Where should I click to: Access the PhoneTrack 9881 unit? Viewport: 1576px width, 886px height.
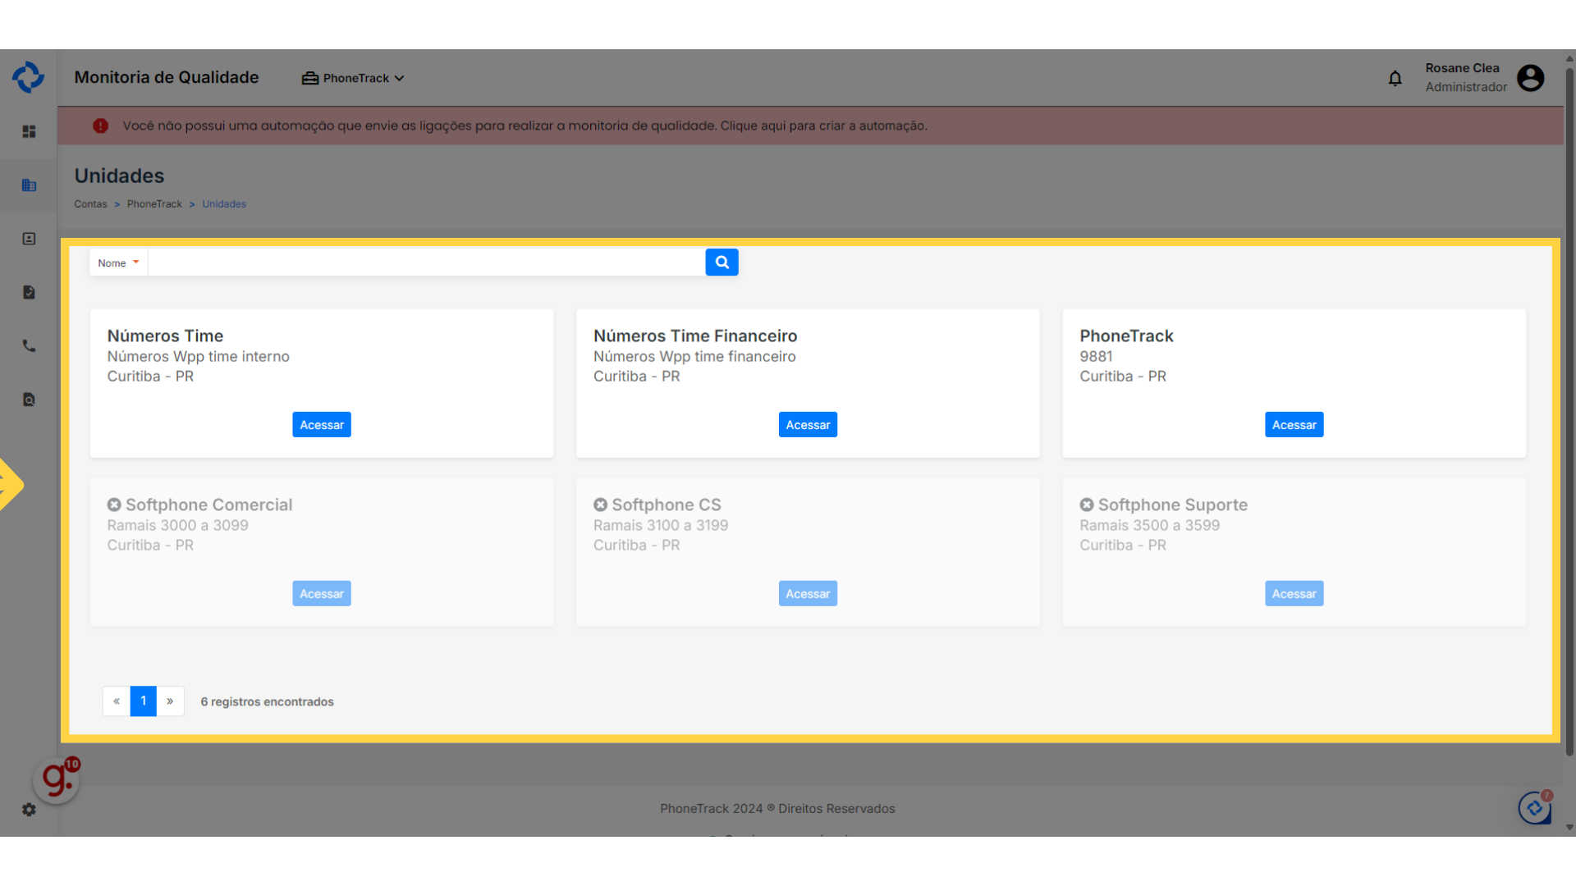1294,425
